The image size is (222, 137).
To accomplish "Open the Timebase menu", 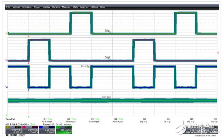I will point(27,7).
